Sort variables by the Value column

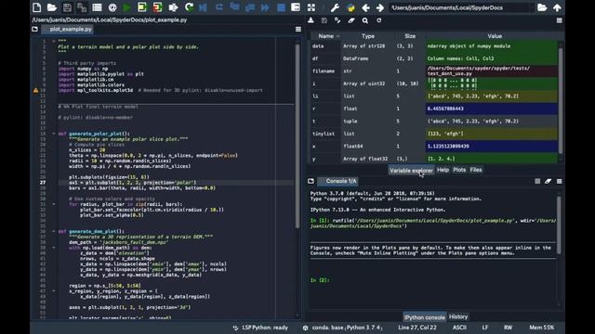[495, 36]
